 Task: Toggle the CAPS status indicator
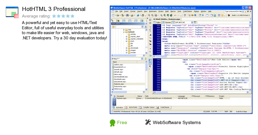pyautogui.click(x=220, y=111)
